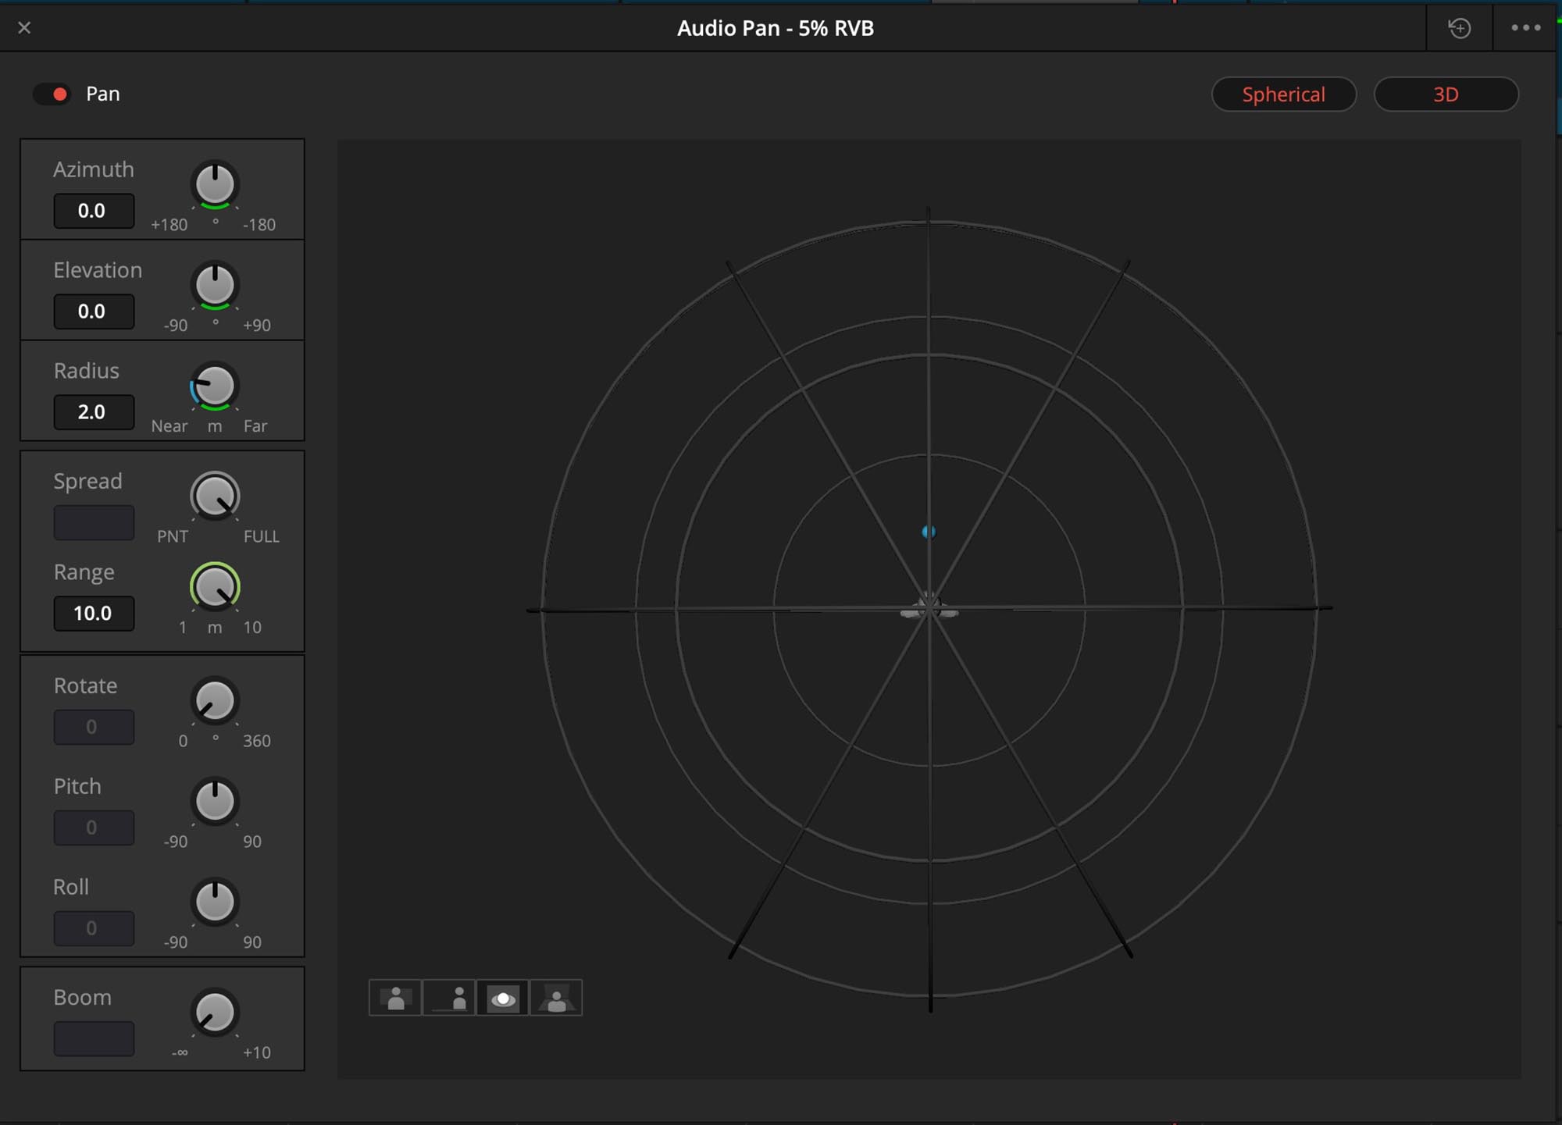Click the Radius knob
This screenshot has width=1562, height=1125.
pyautogui.click(x=215, y=386)
